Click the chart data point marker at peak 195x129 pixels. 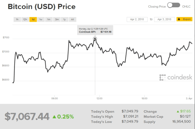95,38
